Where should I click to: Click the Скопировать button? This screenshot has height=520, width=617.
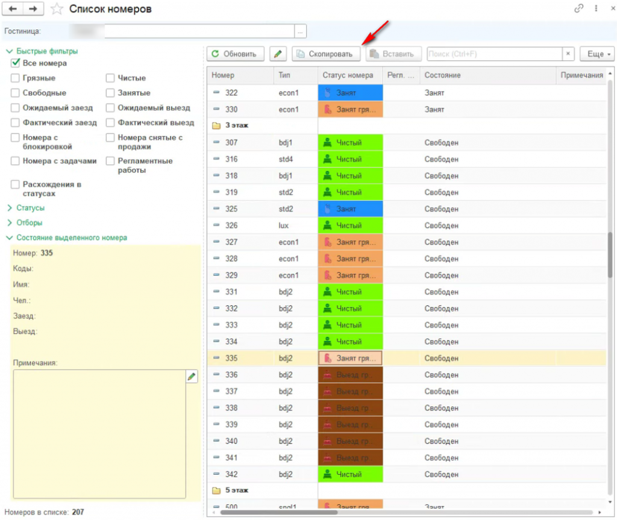326,54
